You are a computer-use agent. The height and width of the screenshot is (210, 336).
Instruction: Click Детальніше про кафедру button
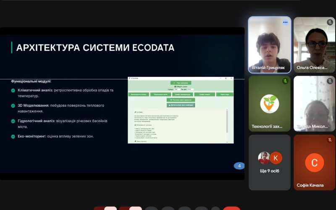tap(181, 105)
